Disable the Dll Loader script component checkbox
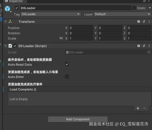152x130 pixels. pos(15,46)
